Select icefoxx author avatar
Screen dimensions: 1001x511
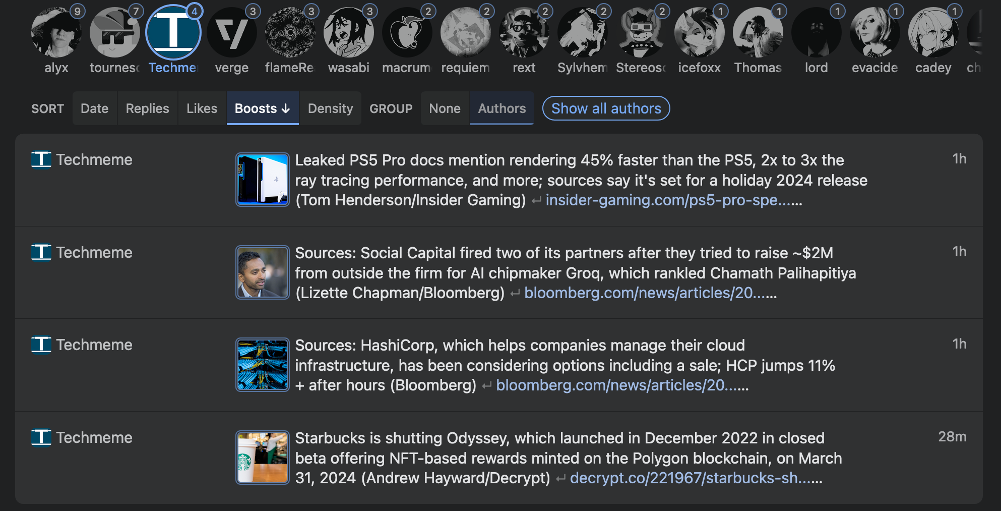click(700, 32)
